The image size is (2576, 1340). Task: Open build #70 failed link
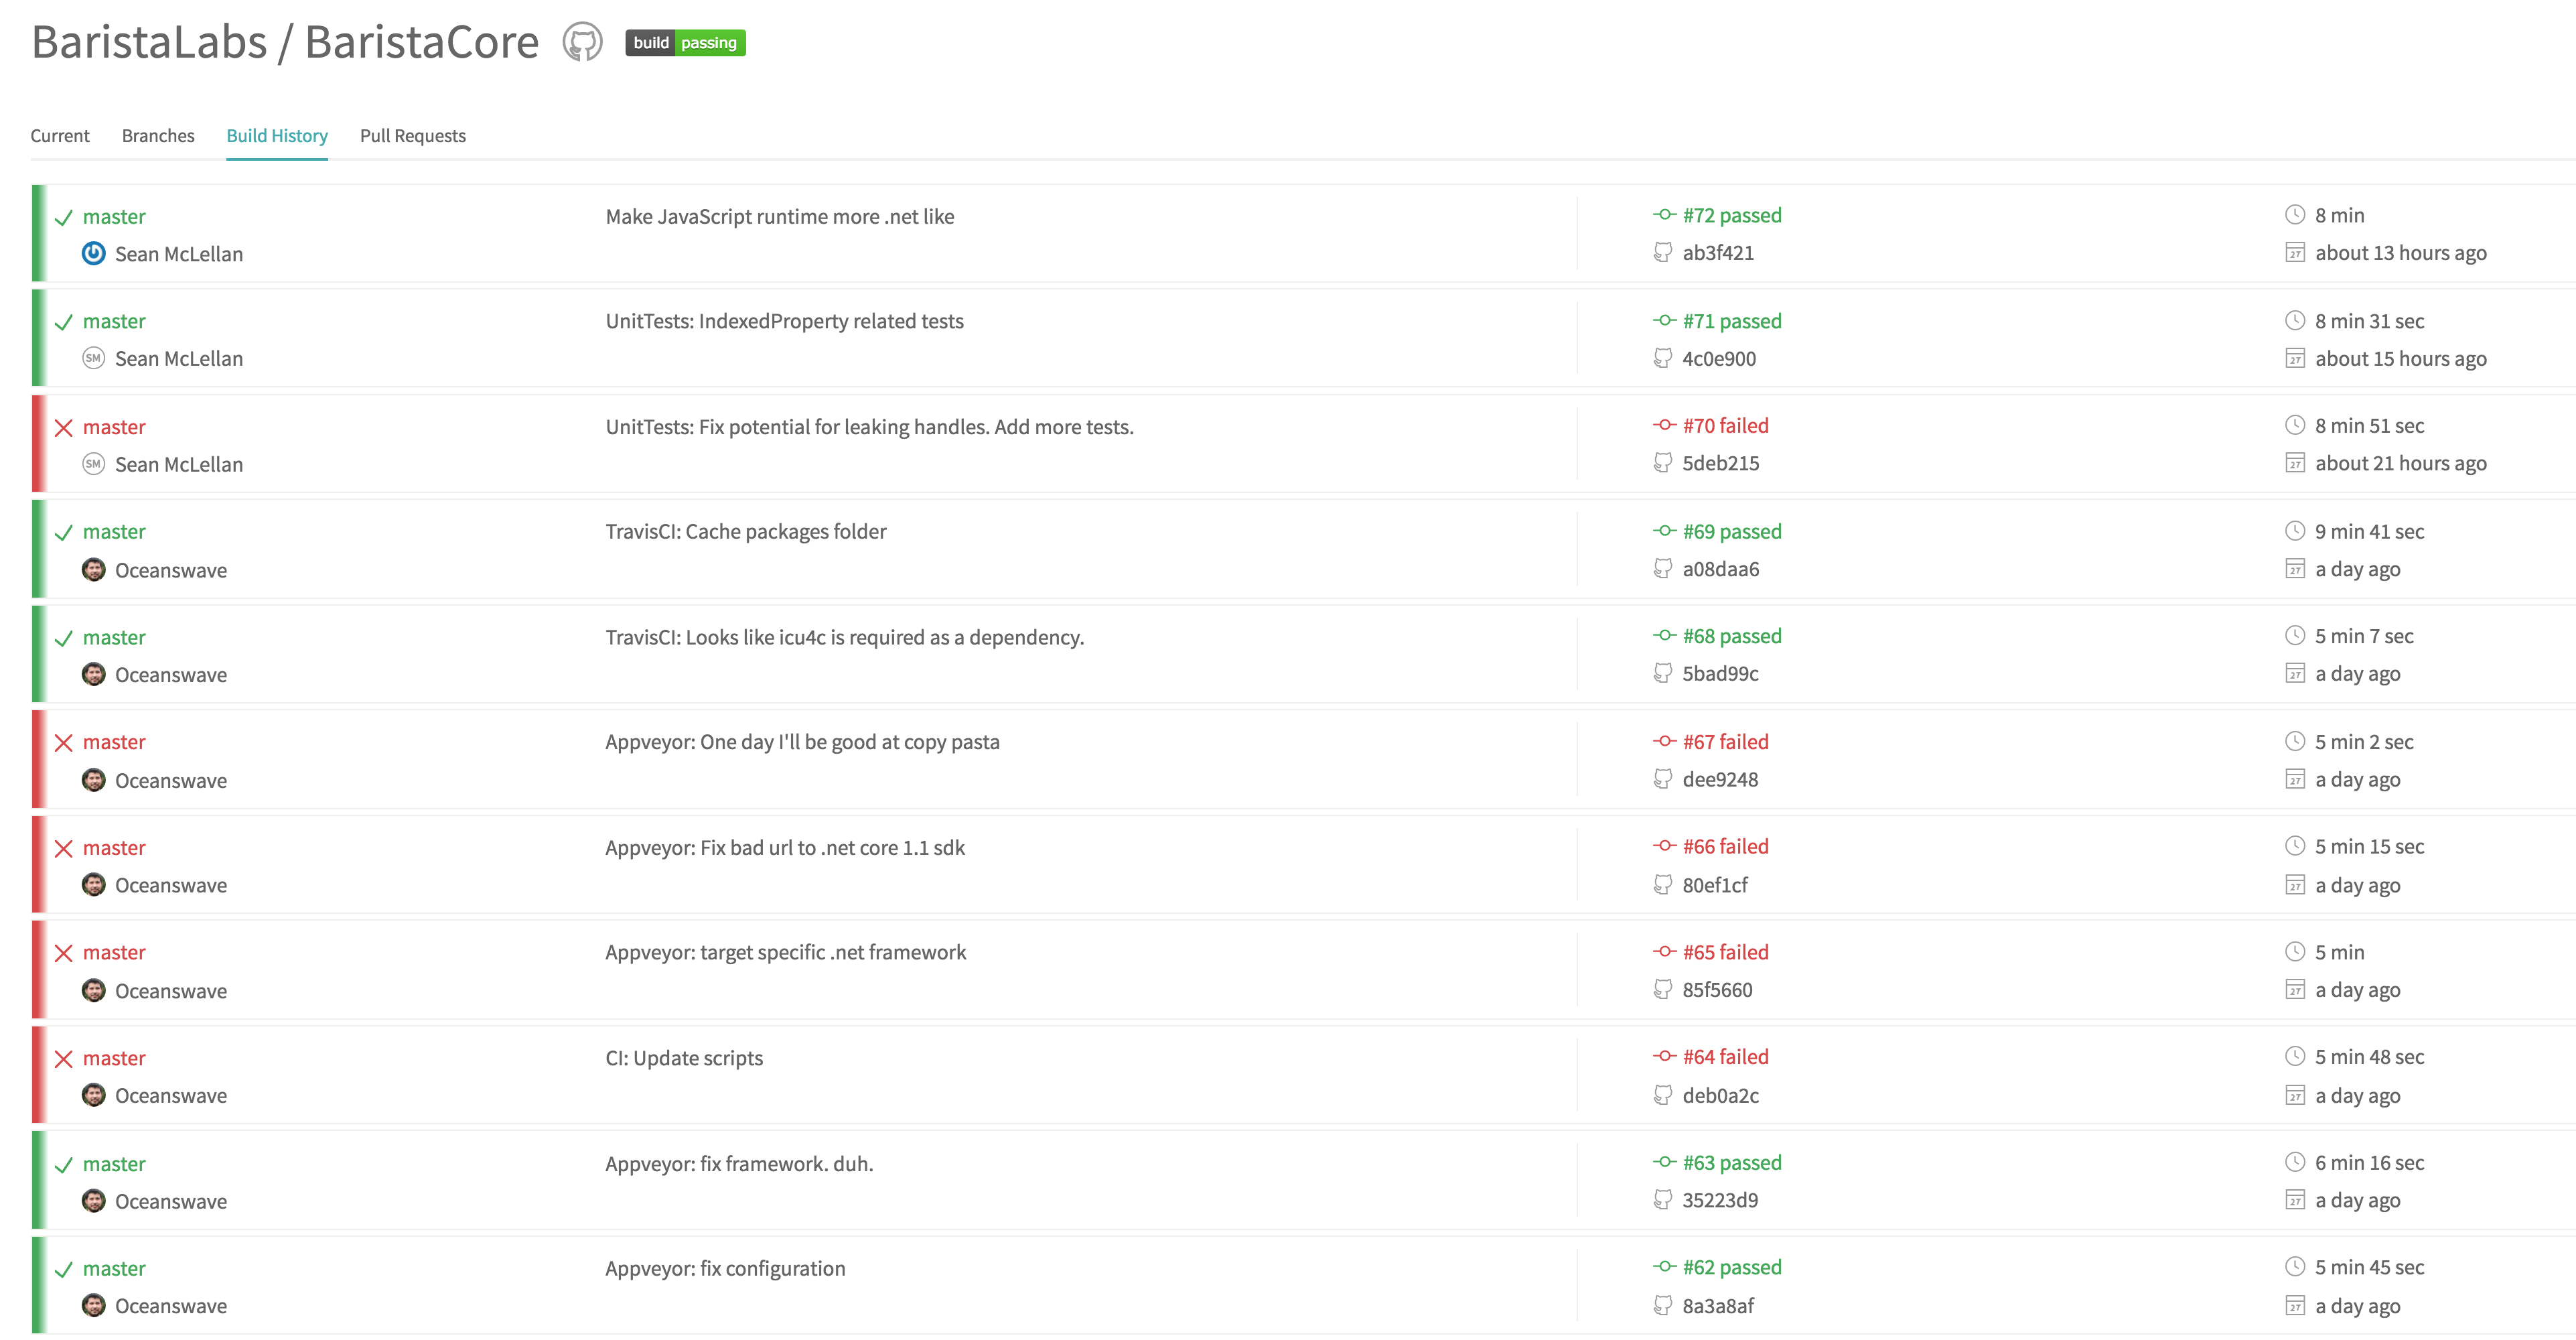point(1725,426)
